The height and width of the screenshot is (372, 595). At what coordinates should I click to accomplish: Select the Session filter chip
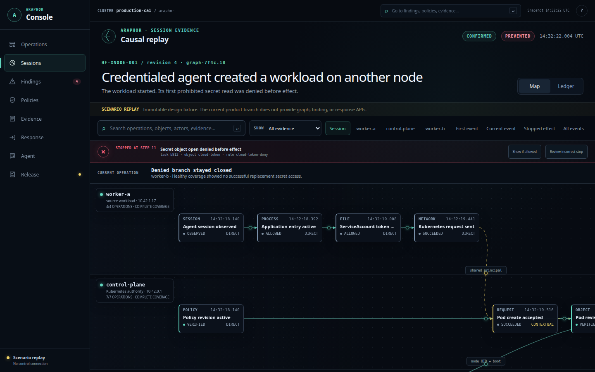[x=338, y=129]
